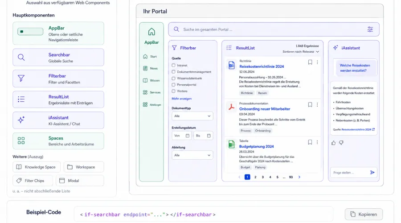Click the spreadsheet icon of Budgetplanung 2024
Viewport: 401px width, 223px height.
pyautogui.click(x=231, y=145)
